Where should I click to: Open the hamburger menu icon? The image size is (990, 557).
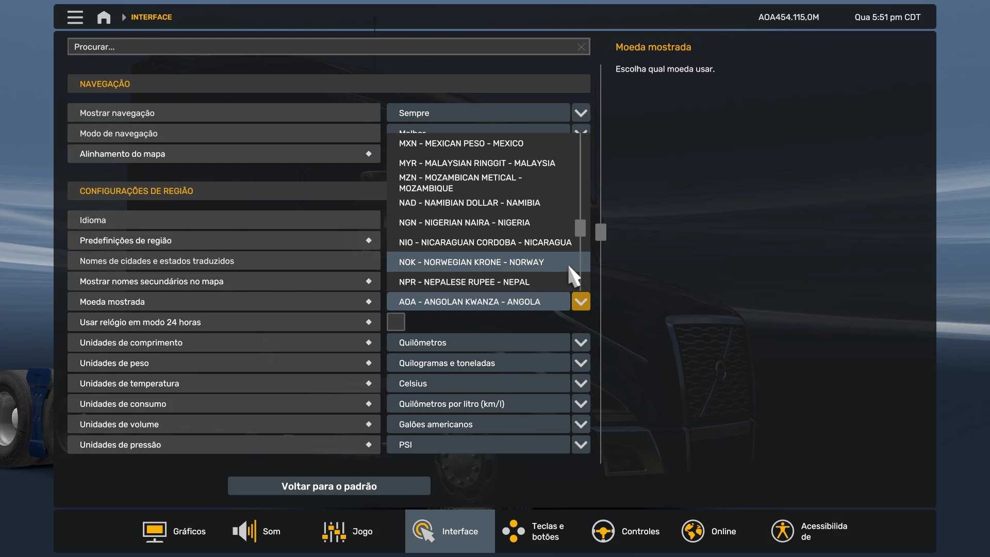click(x=75, y=17)
